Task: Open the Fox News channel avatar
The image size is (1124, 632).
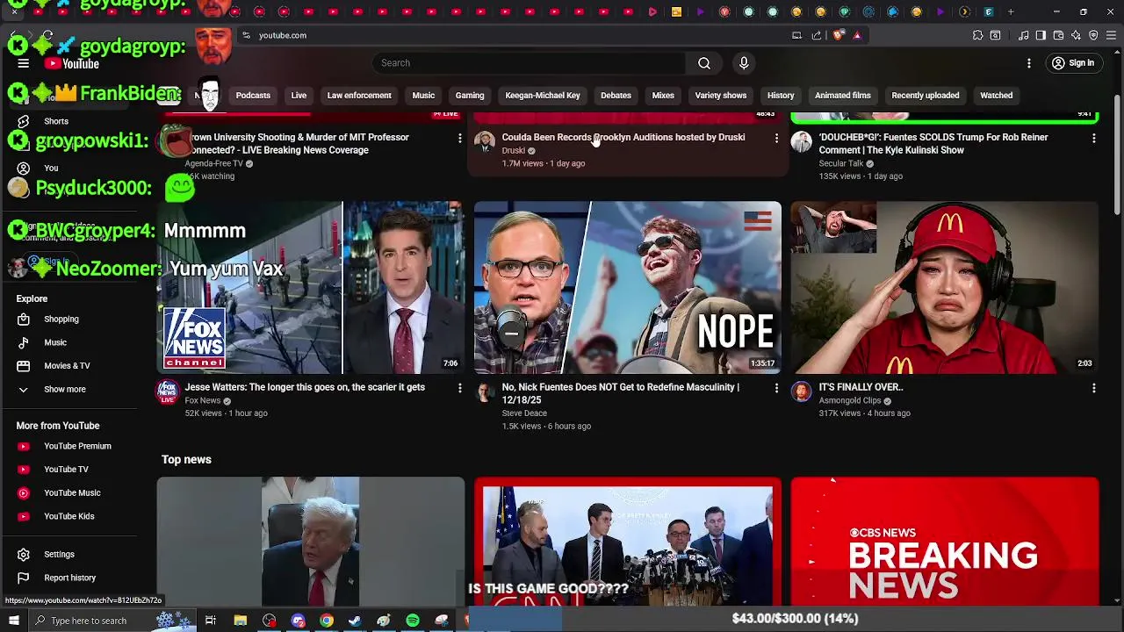Action: coord(168,391)
